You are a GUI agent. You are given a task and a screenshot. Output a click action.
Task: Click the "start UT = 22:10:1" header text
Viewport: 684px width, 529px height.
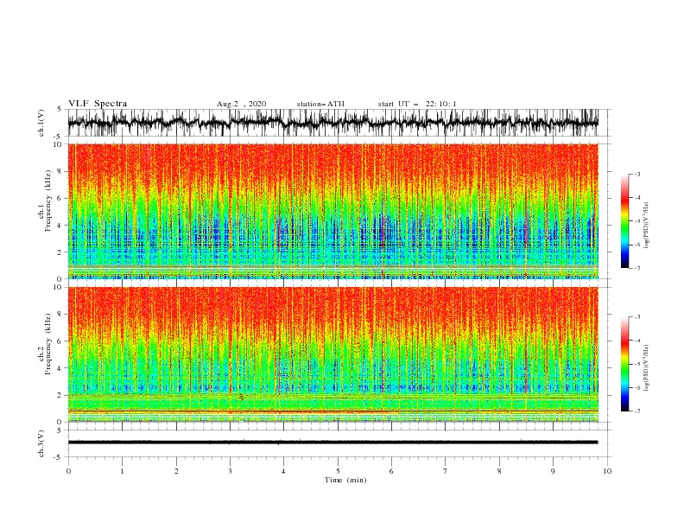coord(417,104)
